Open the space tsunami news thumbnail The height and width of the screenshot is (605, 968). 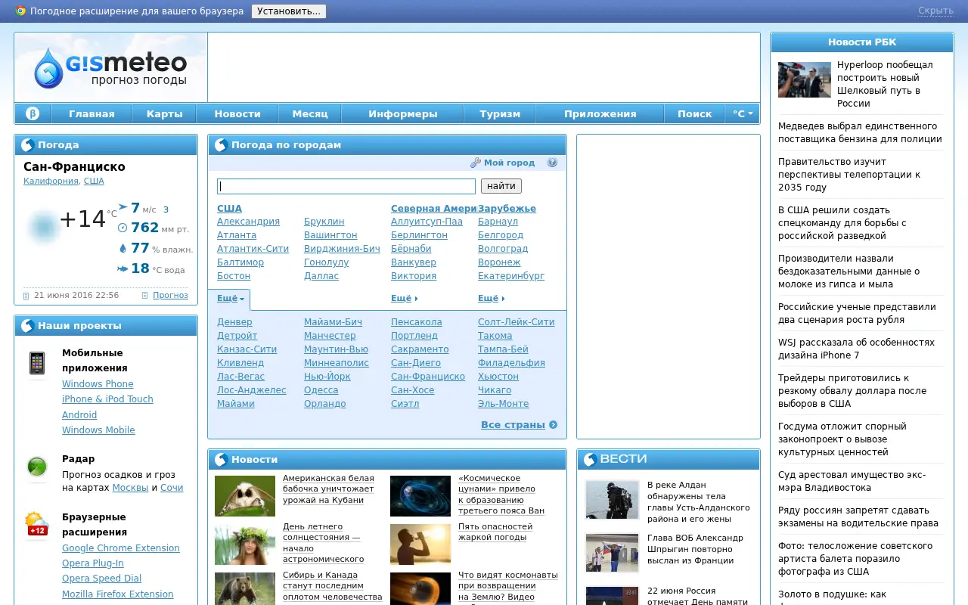tap(420, 495)
